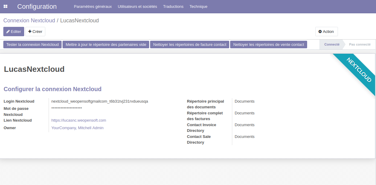Open the YourCompany, Mitchell Admin owner link
The image size is (376, 185).
pos(77,128)
